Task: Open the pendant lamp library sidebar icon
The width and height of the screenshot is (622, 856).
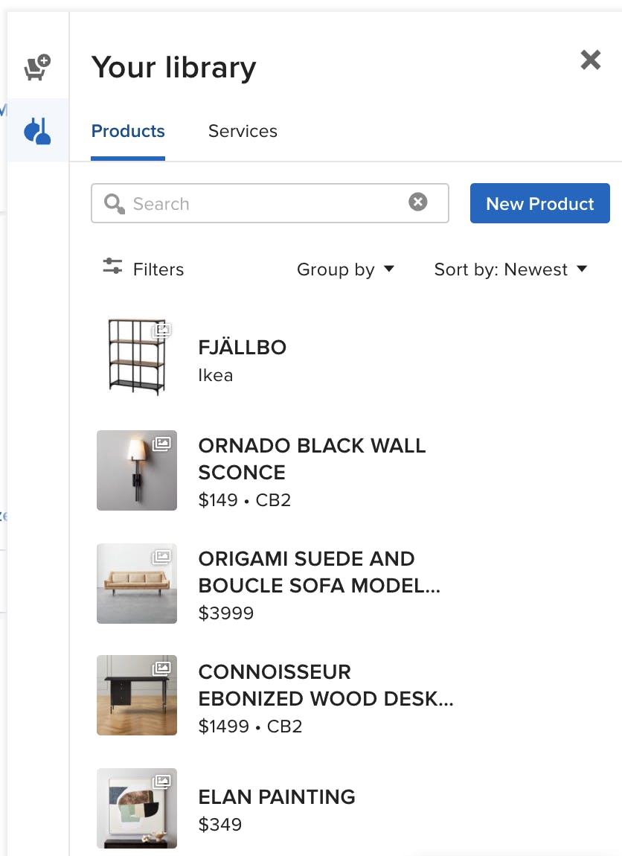Action: click(37, 130)
